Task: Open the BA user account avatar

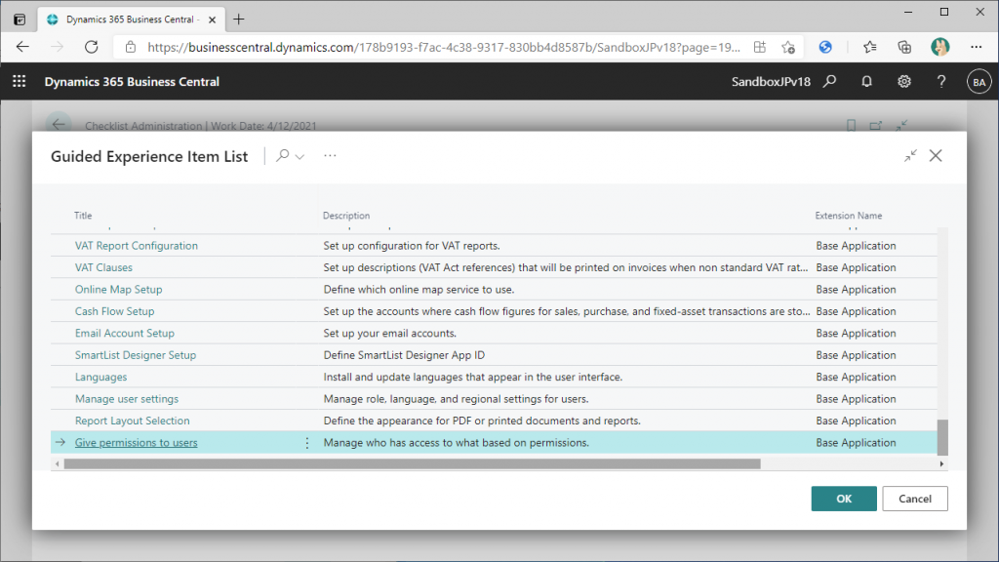Action: 979,82
